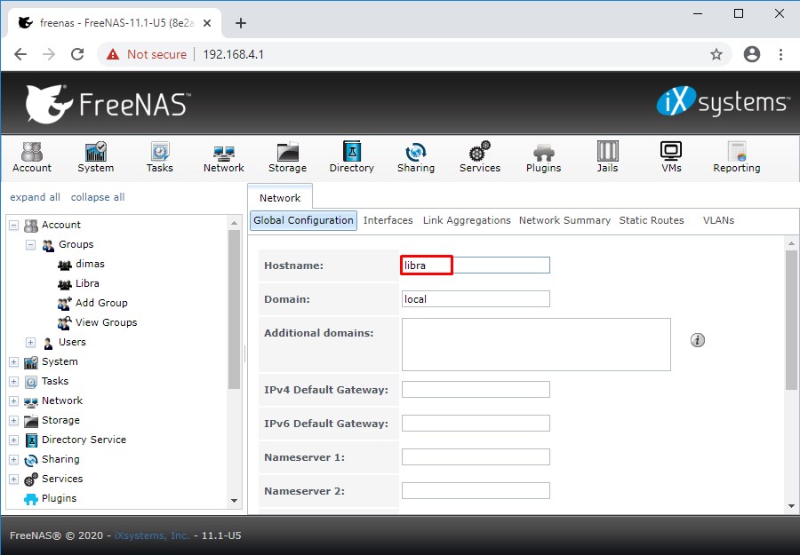Expand the Users tree node
800x555 pixels.
coord(30,342)
